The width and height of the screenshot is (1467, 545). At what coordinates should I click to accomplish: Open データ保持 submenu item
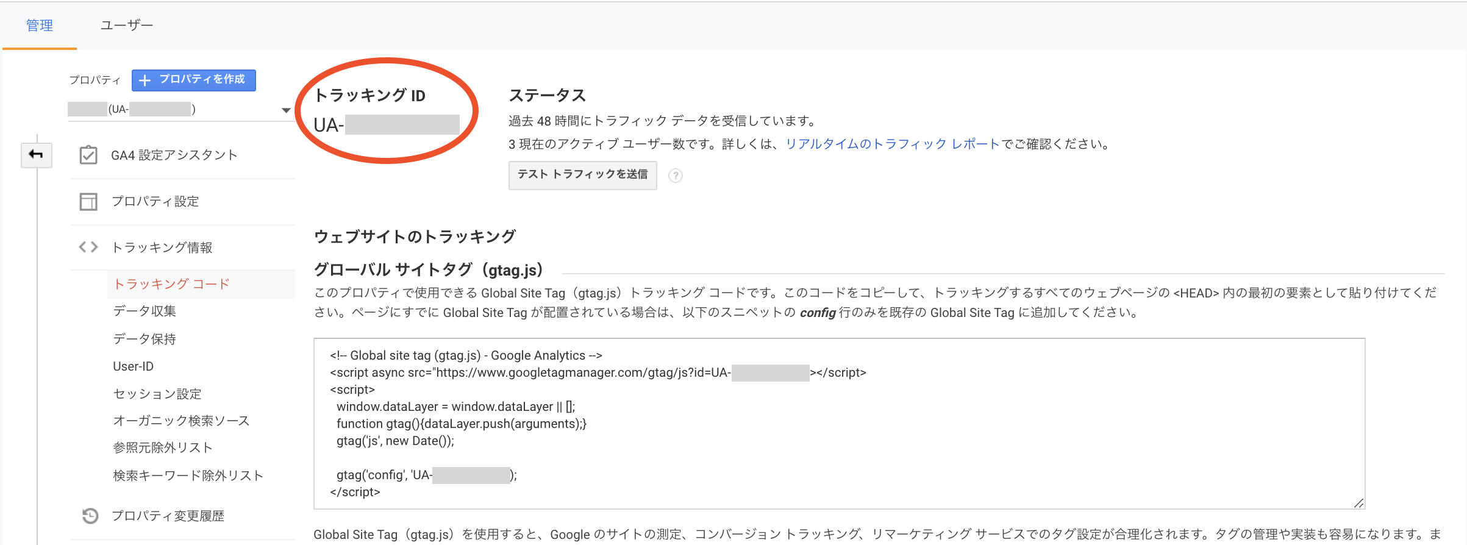point(145,339)
